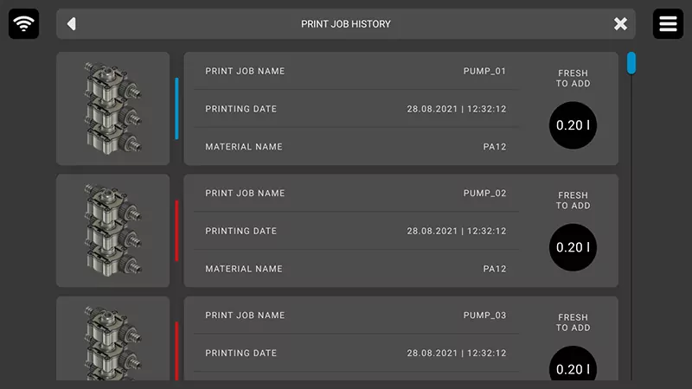Viewport: 692px width, 389px height.
Task: Click the red status bar beside PUMP_02
Action: click(176, 231)
